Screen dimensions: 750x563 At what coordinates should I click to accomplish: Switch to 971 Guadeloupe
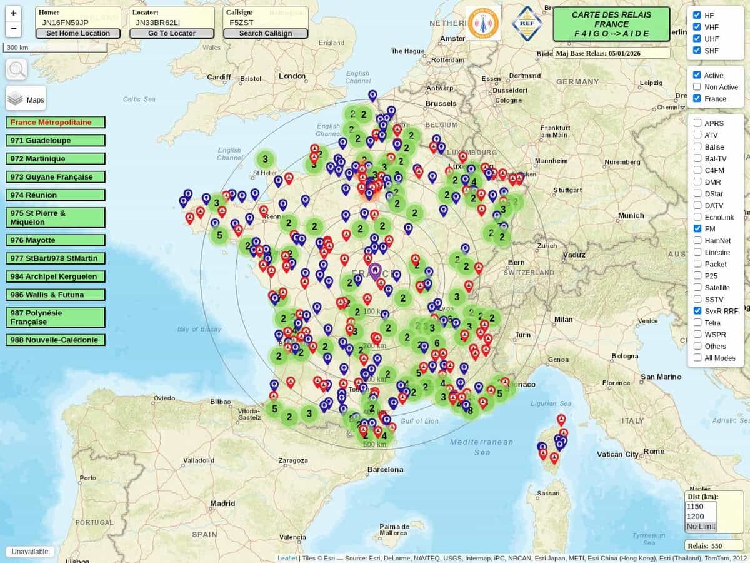click(56, 140)
